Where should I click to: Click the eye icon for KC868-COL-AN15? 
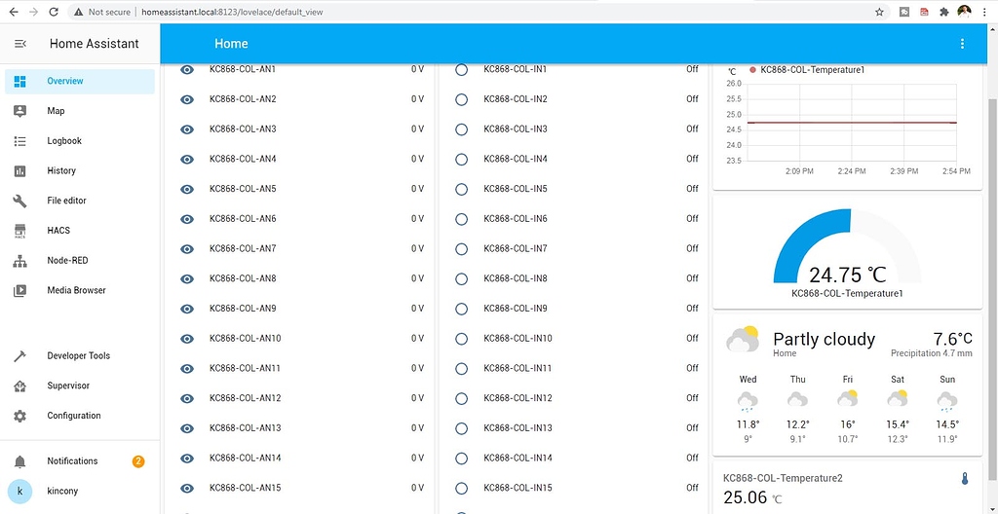coord(186,489)
